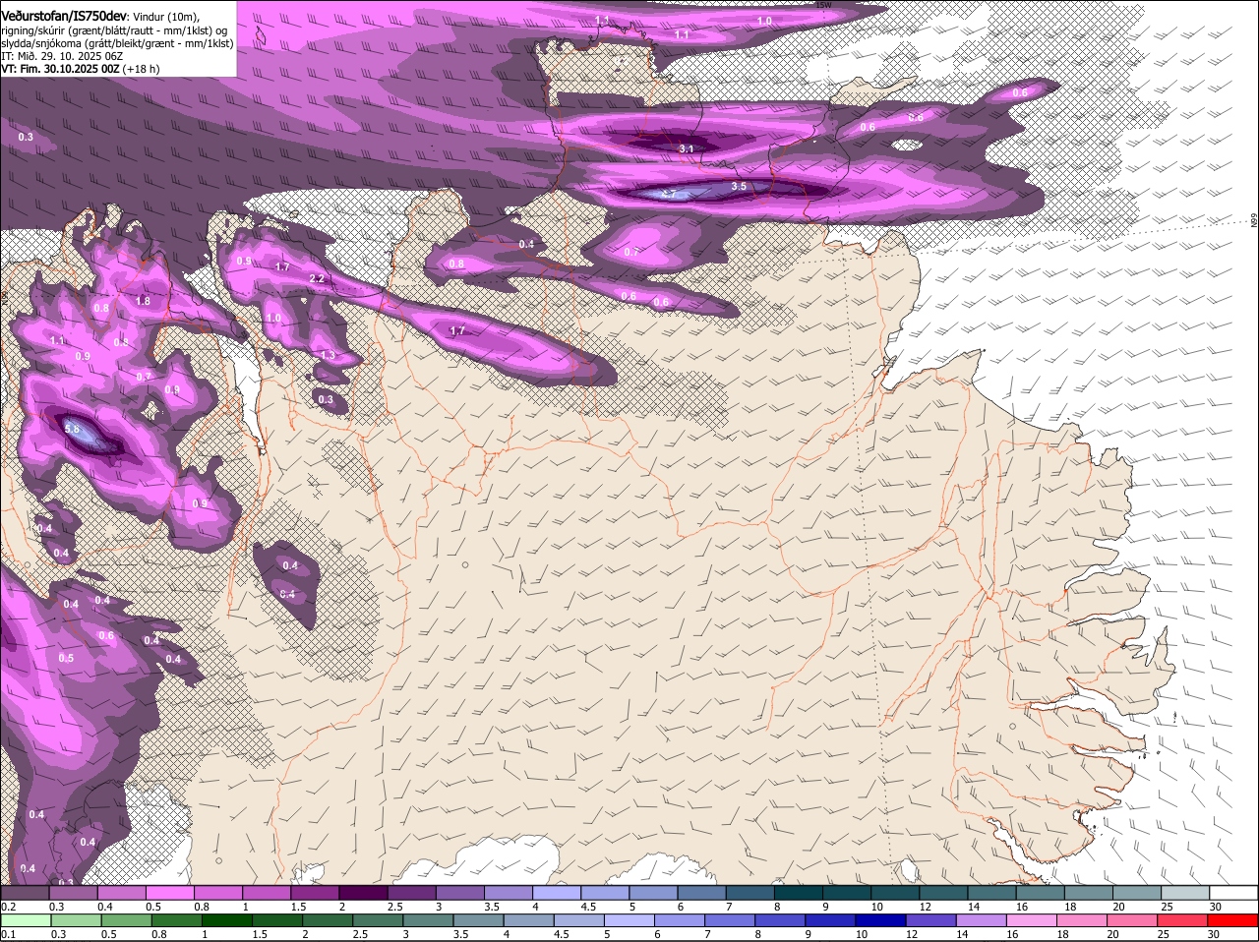Image resolution: width=1259 pixels, height=942 pixels.
Task: Click the 3.1 precipitation value label
Action: 687,148
